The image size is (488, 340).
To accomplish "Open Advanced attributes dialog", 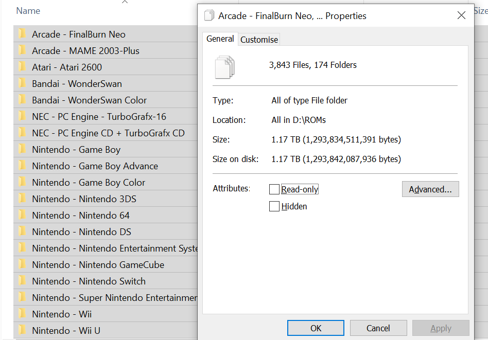I will pos(430,189).
